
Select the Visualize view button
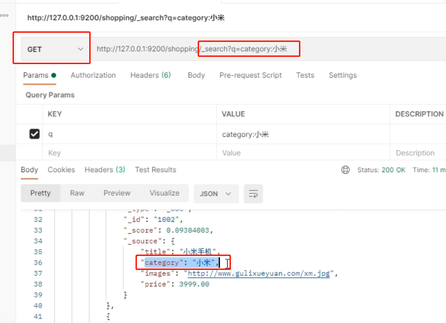[164, 193]
